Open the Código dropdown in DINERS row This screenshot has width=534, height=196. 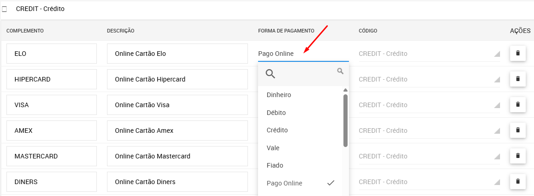[429, 182]
